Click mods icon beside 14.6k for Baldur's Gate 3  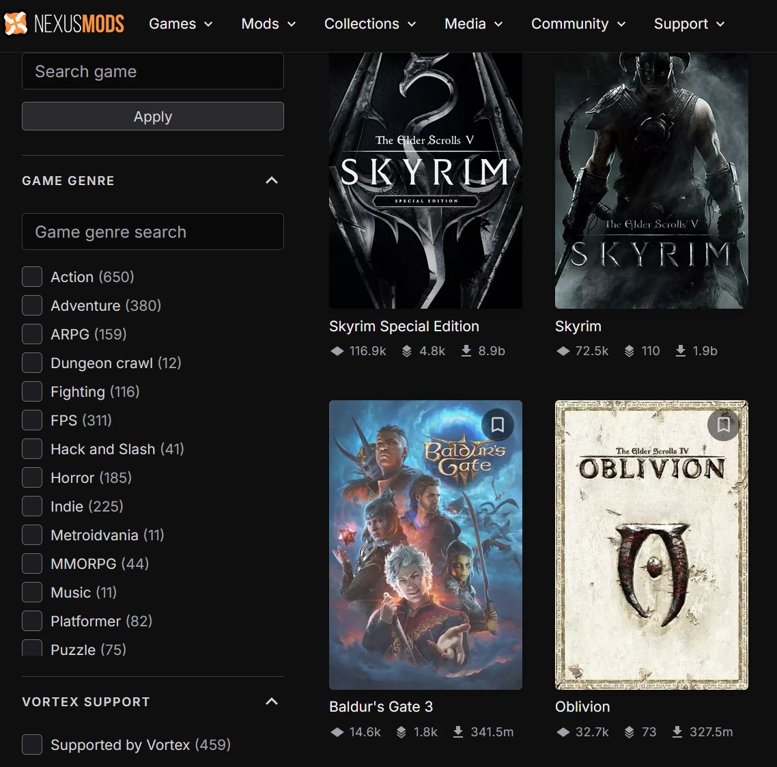337,731
